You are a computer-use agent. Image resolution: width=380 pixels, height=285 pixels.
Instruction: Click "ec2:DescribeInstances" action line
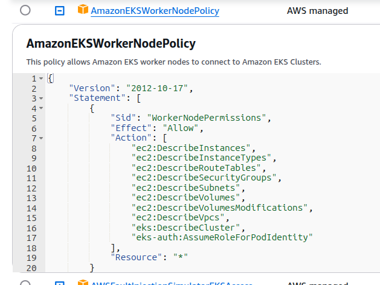click(x=191, y=148)
